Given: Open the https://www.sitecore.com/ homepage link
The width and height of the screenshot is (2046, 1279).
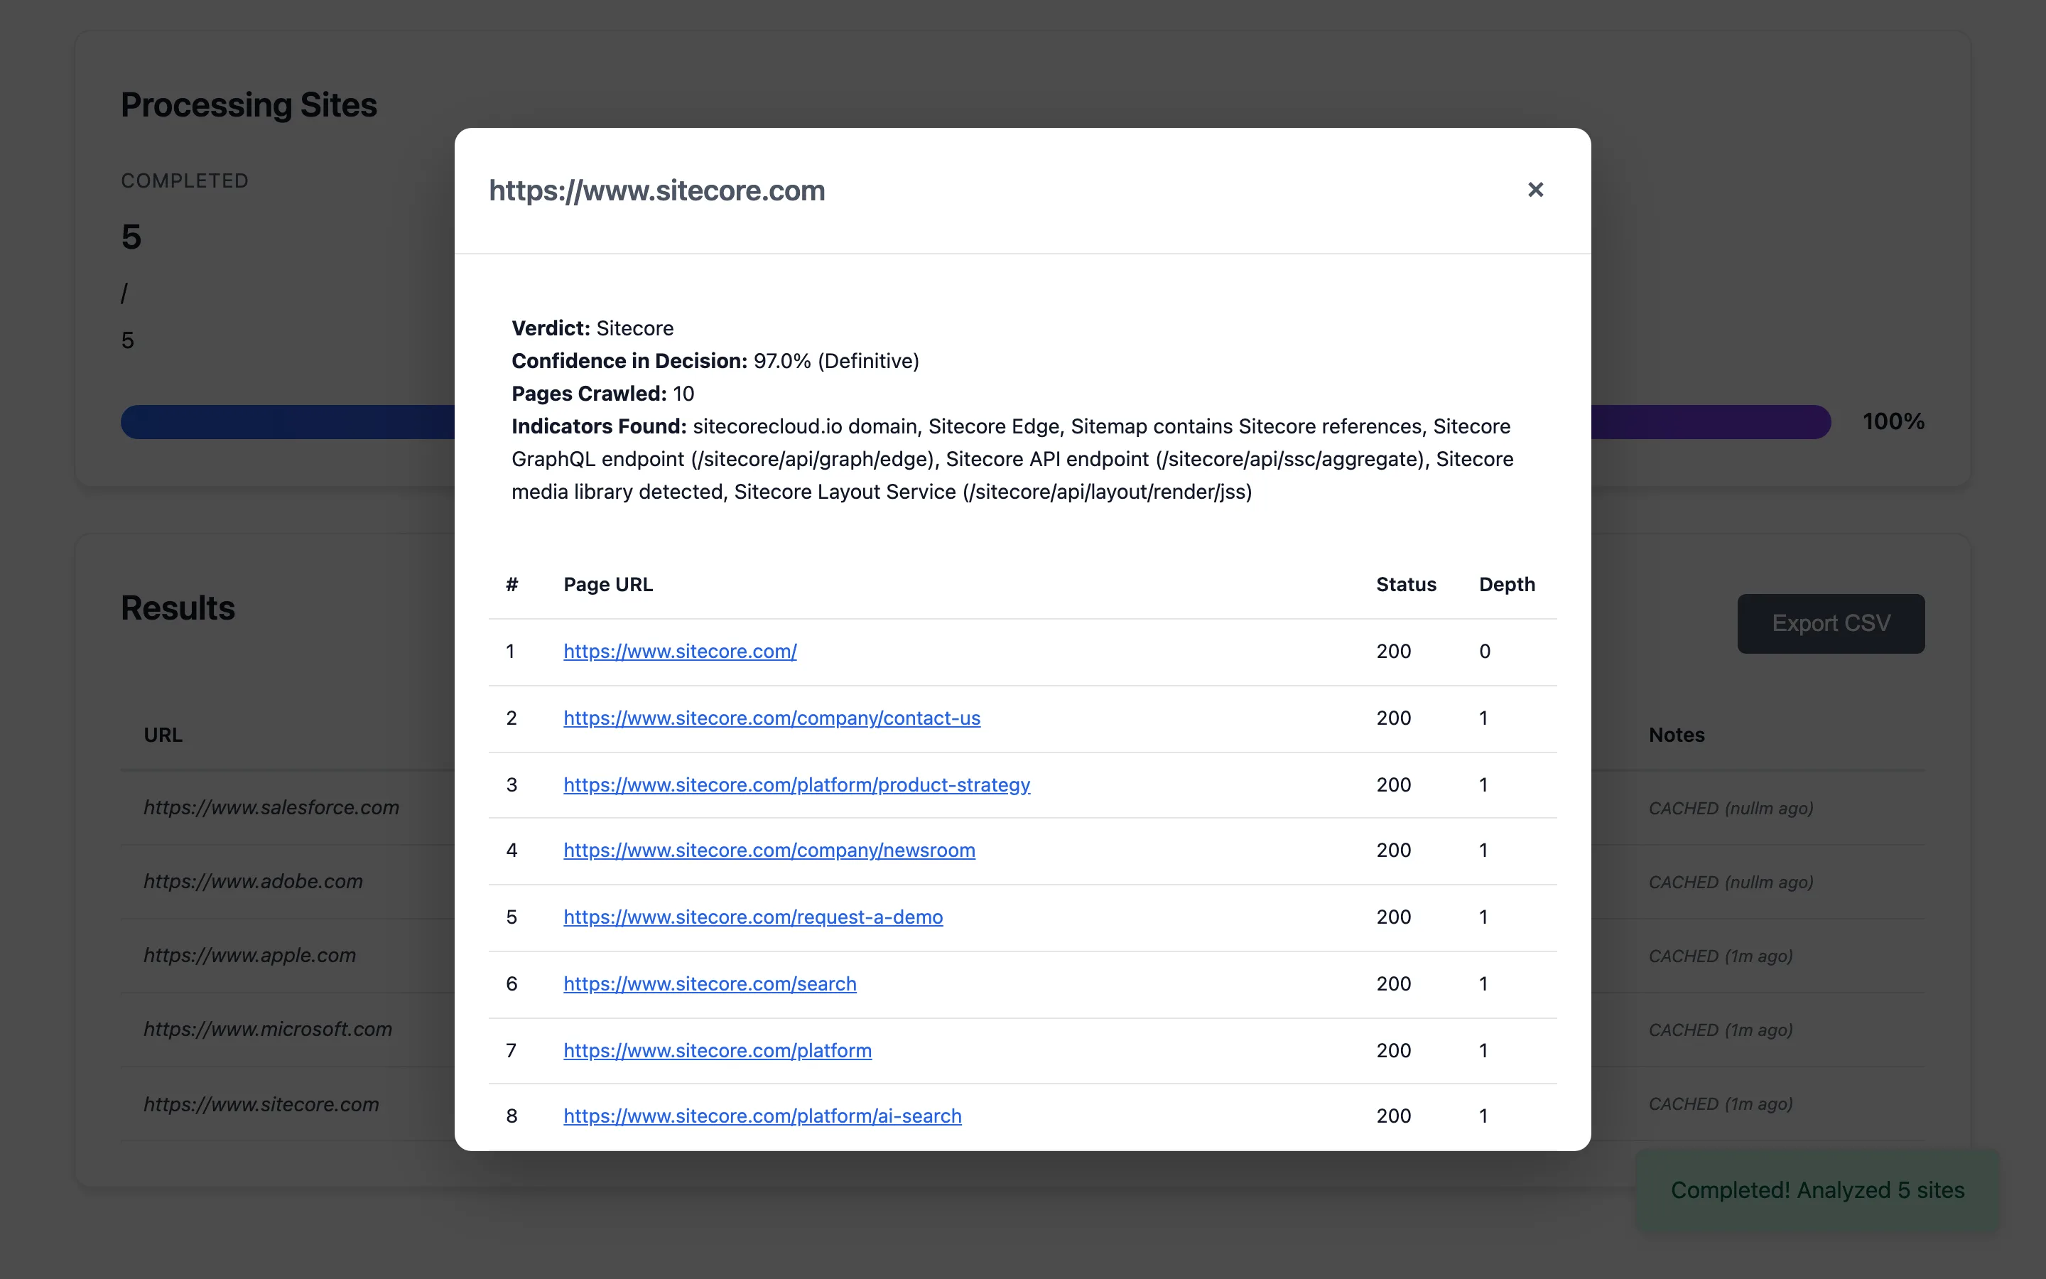Looking at the screenshot, I should 680,652.
